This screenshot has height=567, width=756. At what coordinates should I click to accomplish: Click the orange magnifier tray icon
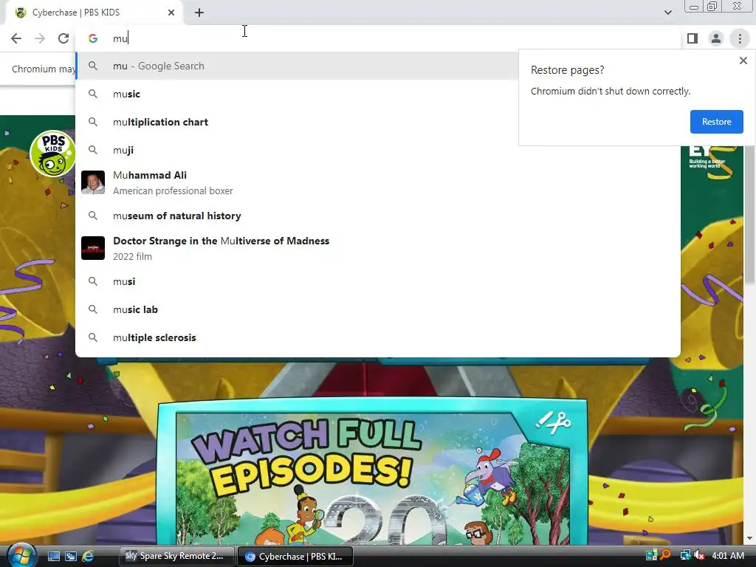point(666,555)
